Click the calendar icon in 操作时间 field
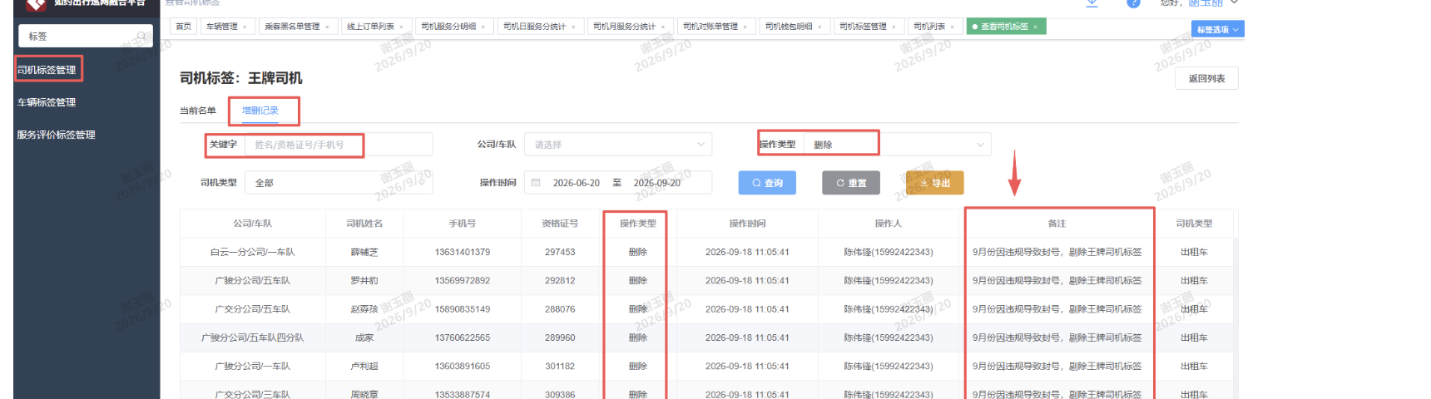Viewport: 1431px width, 399px height. tap(536, 183)
